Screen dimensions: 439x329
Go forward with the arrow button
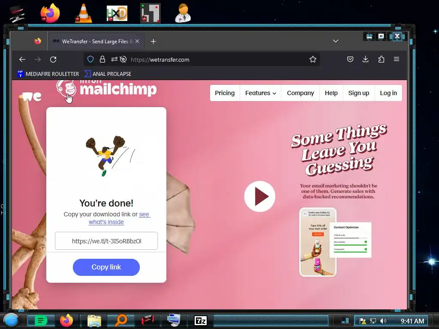click(38, 59)
